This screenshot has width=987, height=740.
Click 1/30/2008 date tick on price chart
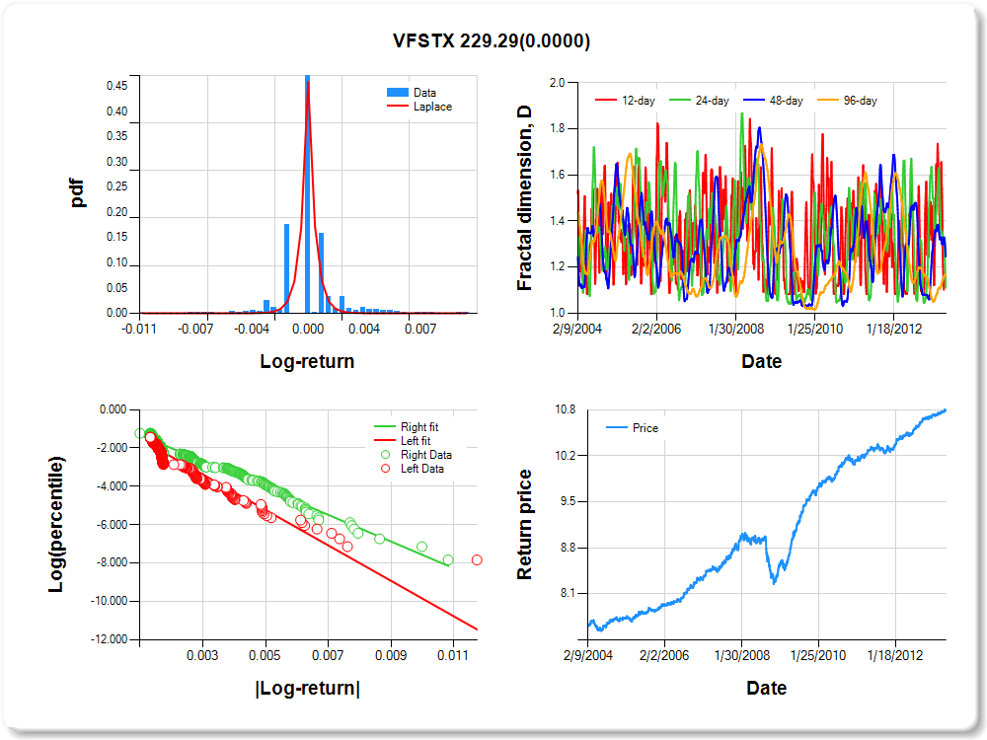click(742, 656)
